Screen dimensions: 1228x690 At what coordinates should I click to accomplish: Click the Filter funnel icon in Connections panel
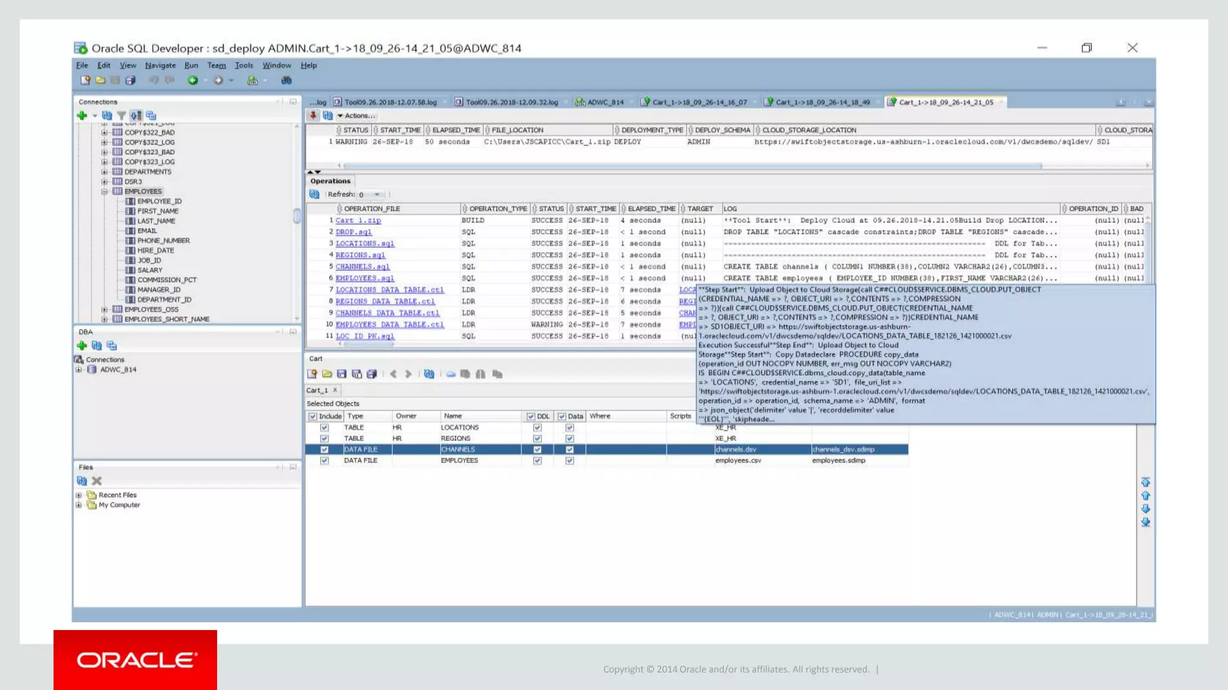[x=122, y=116]
